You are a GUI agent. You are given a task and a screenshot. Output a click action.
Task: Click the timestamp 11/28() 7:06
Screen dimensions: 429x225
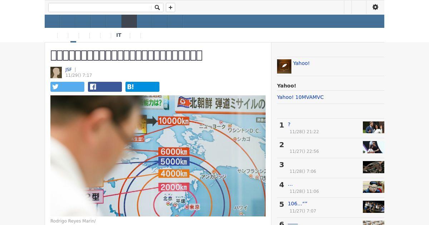303,171
